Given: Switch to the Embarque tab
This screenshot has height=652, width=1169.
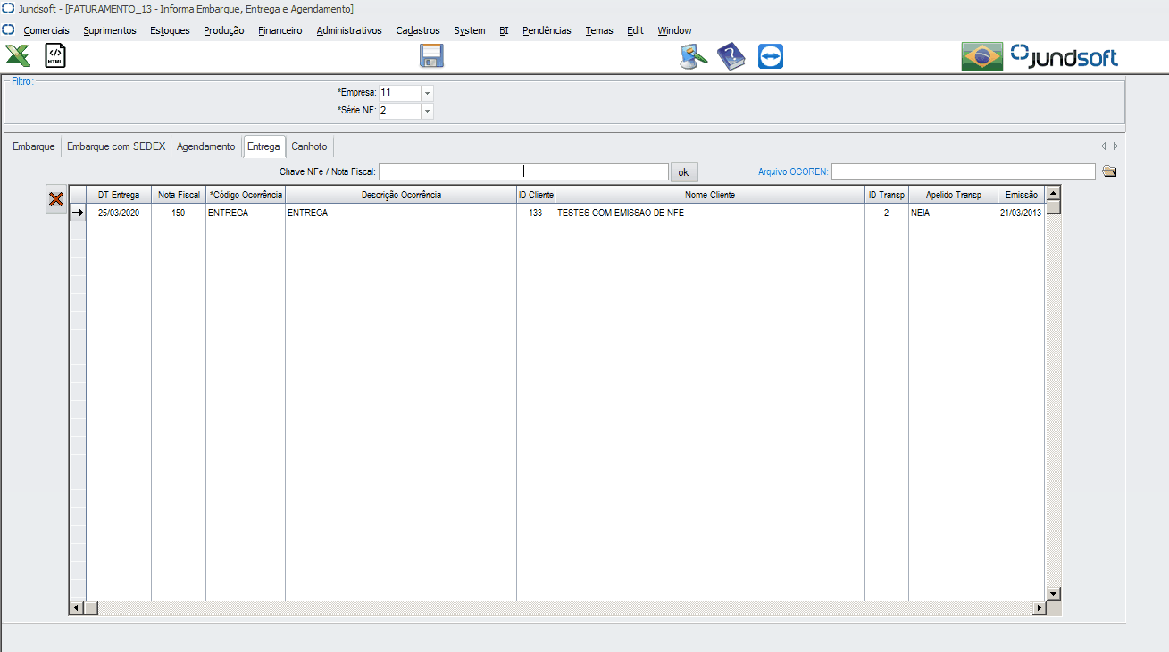Looking at the screenshot, I should click(x=33, y=146).
